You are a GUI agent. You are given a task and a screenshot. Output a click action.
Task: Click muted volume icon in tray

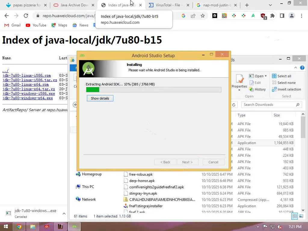coord(280,227)
